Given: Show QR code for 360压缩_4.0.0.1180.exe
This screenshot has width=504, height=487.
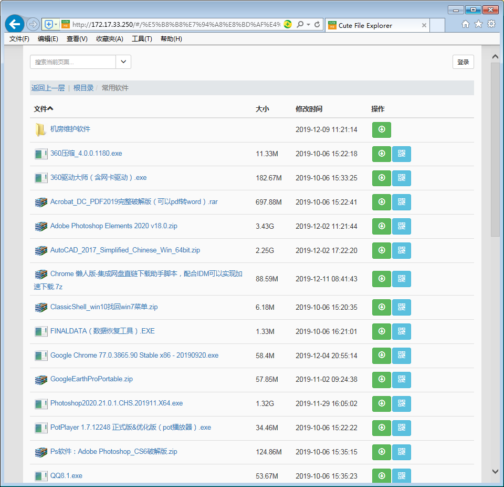Looking at the screenshot, I should click(x=402, y=154).
